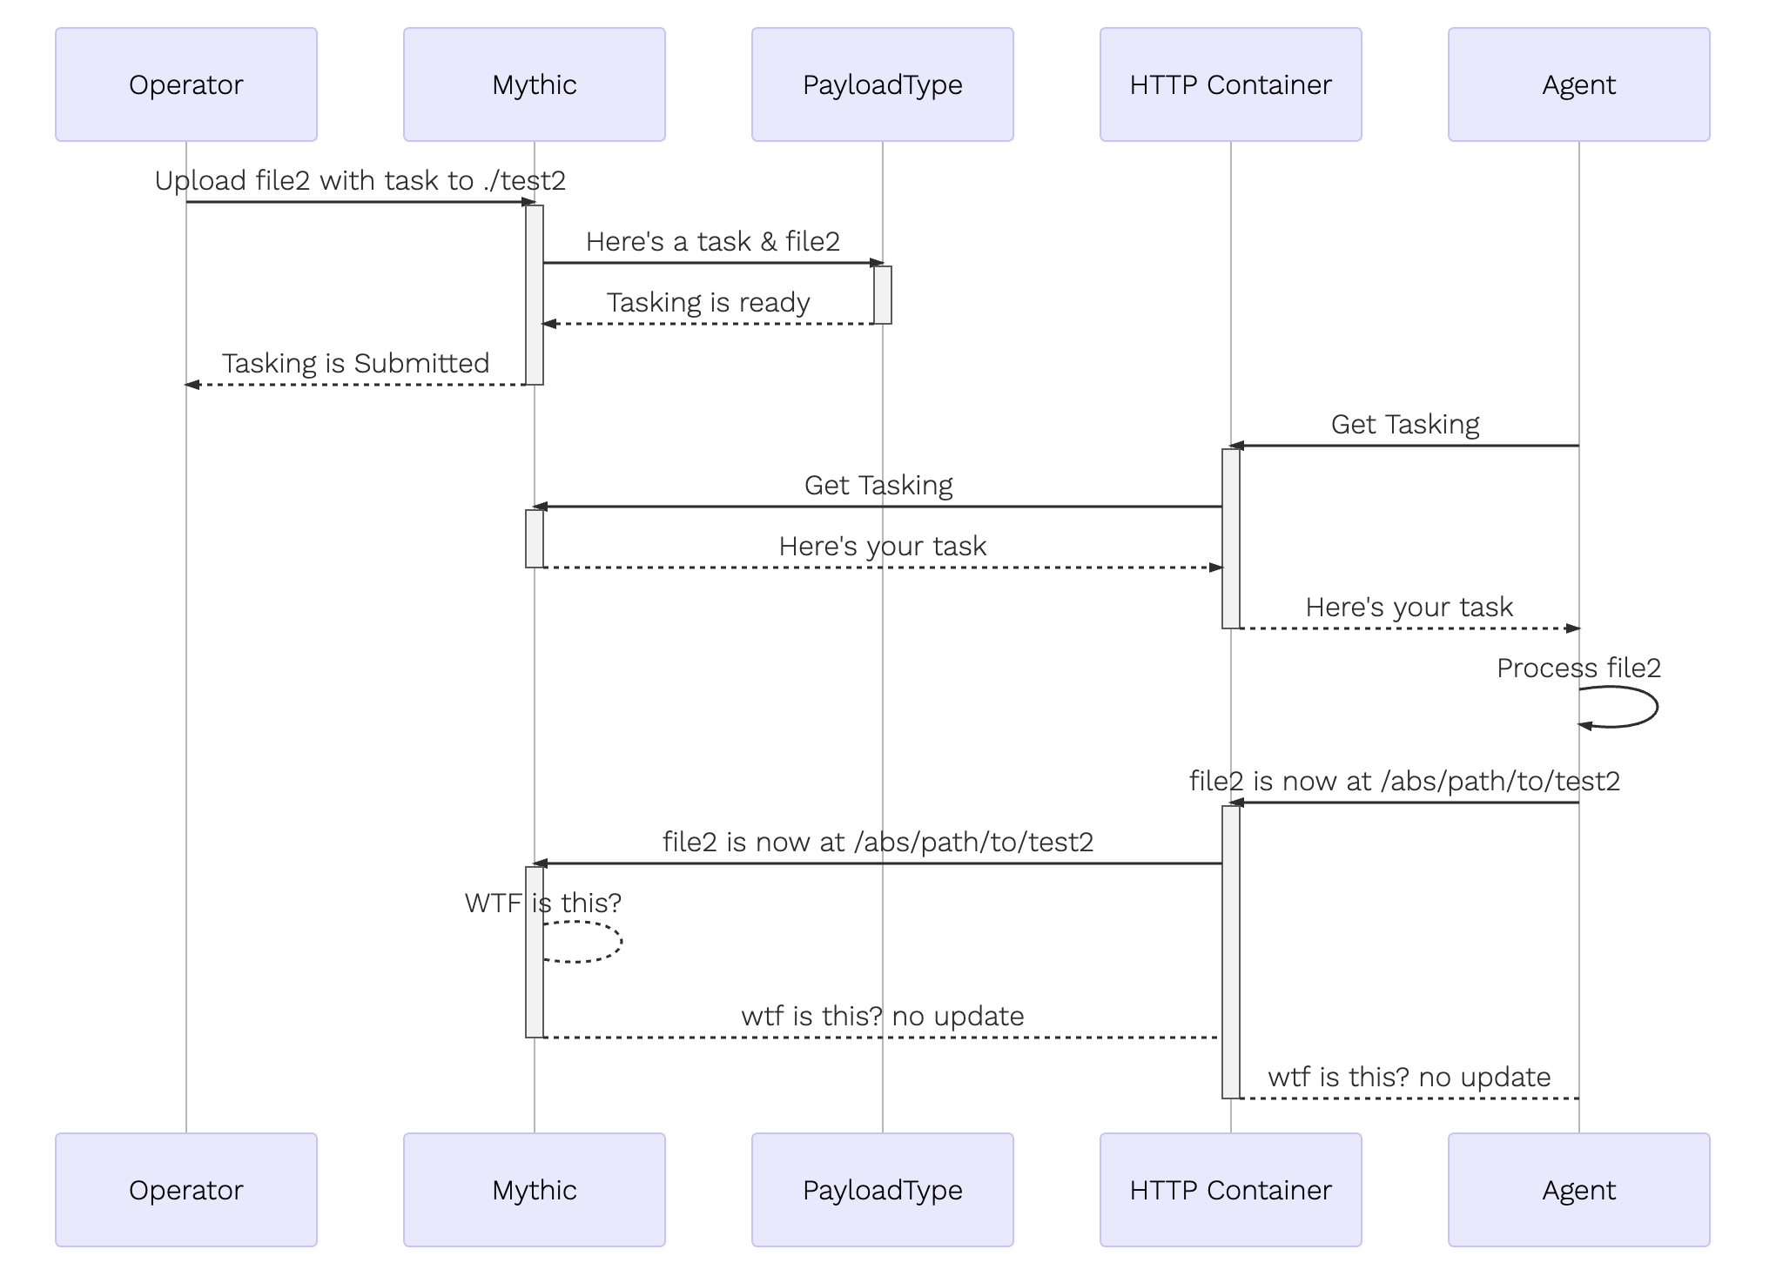Click the bottom Mythic participant box

tap(535, 1190)
